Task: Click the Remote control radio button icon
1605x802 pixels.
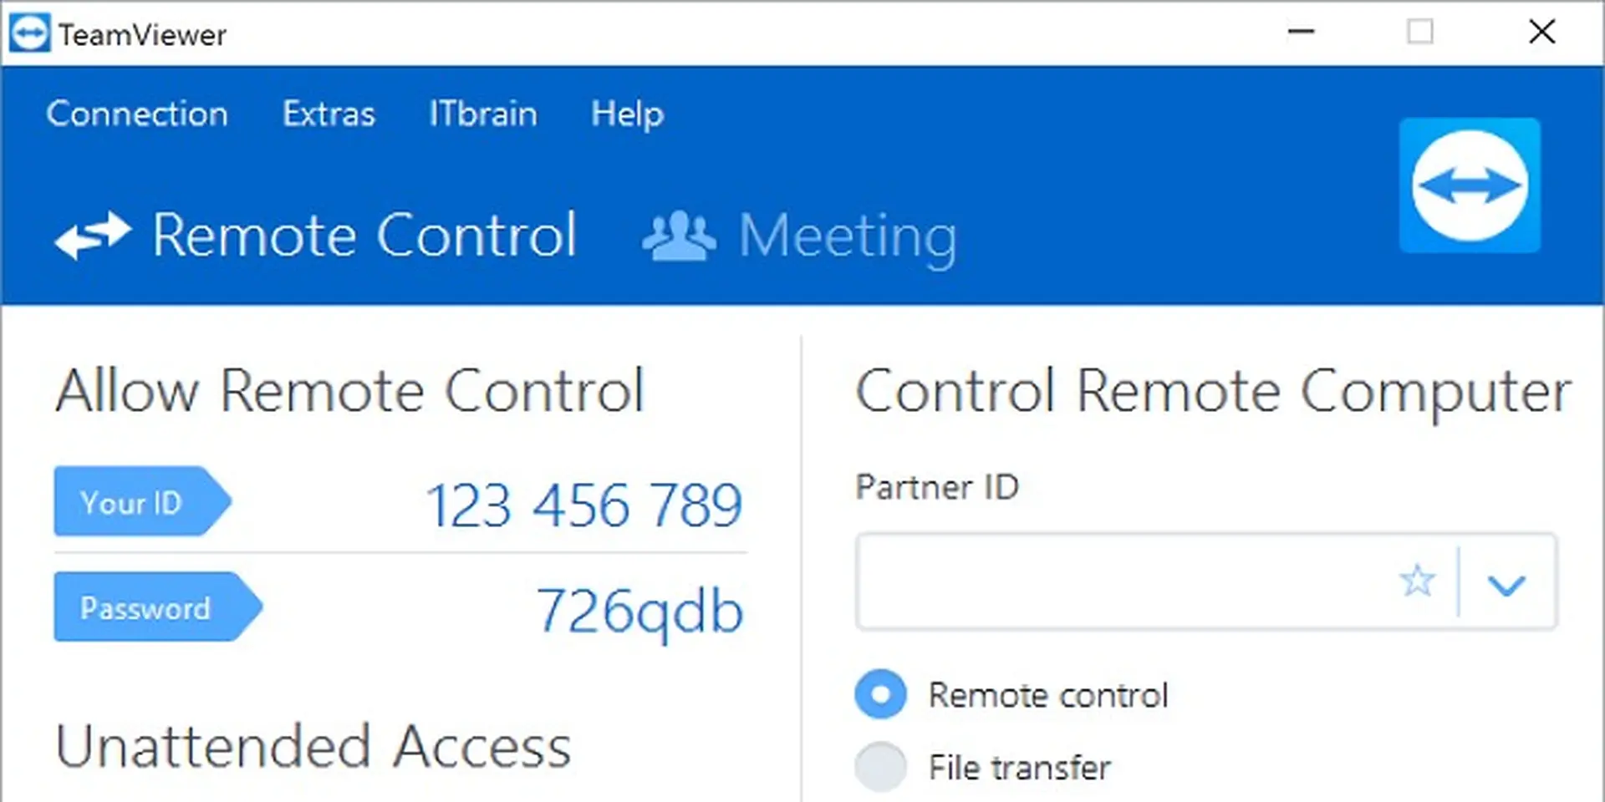Action: 879,693
